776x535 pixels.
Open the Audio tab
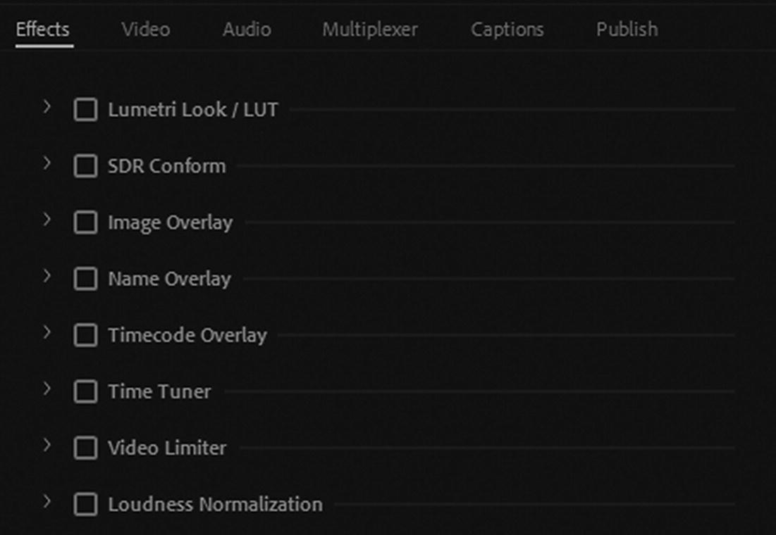tap(247, 30)
